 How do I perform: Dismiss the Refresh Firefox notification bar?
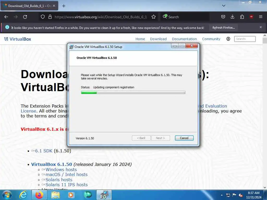coord(261,27)
